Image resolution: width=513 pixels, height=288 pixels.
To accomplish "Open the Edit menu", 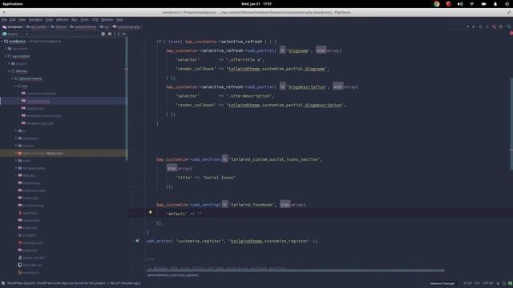I will [13, 20].
